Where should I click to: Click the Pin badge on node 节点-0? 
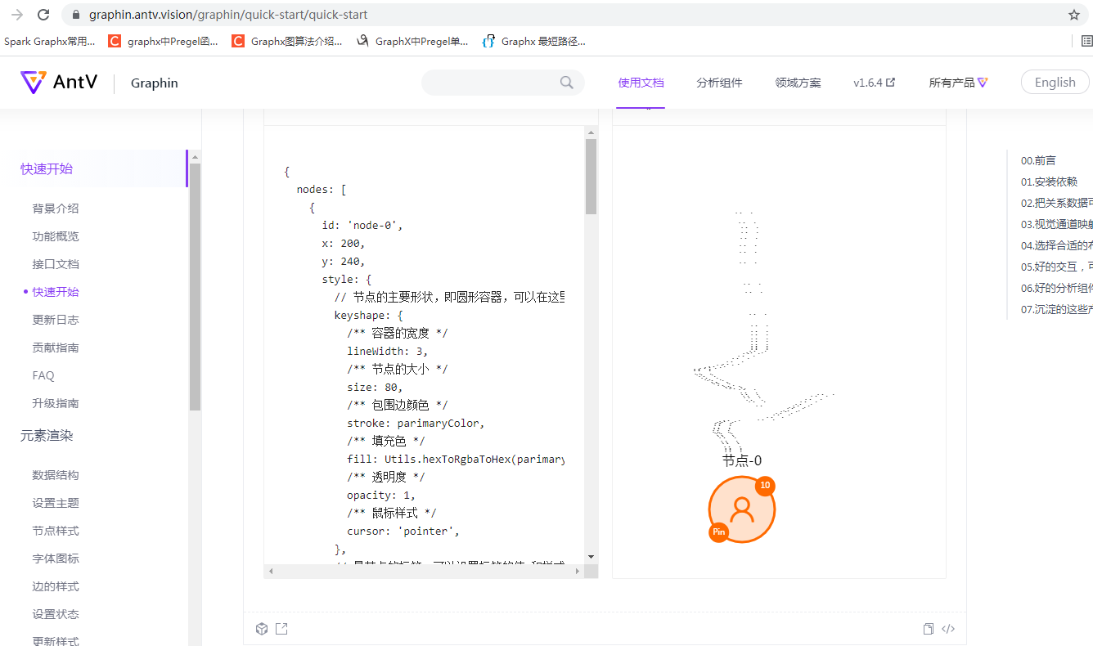[718, 532]
